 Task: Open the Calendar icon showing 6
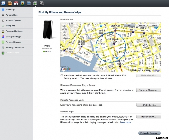coord(16,3)
